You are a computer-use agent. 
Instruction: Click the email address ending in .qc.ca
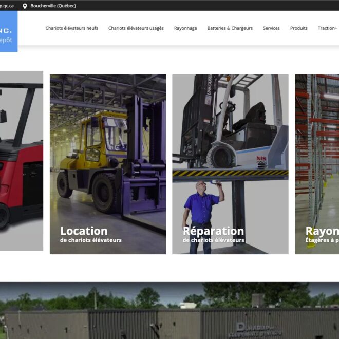tap(7, 6)
